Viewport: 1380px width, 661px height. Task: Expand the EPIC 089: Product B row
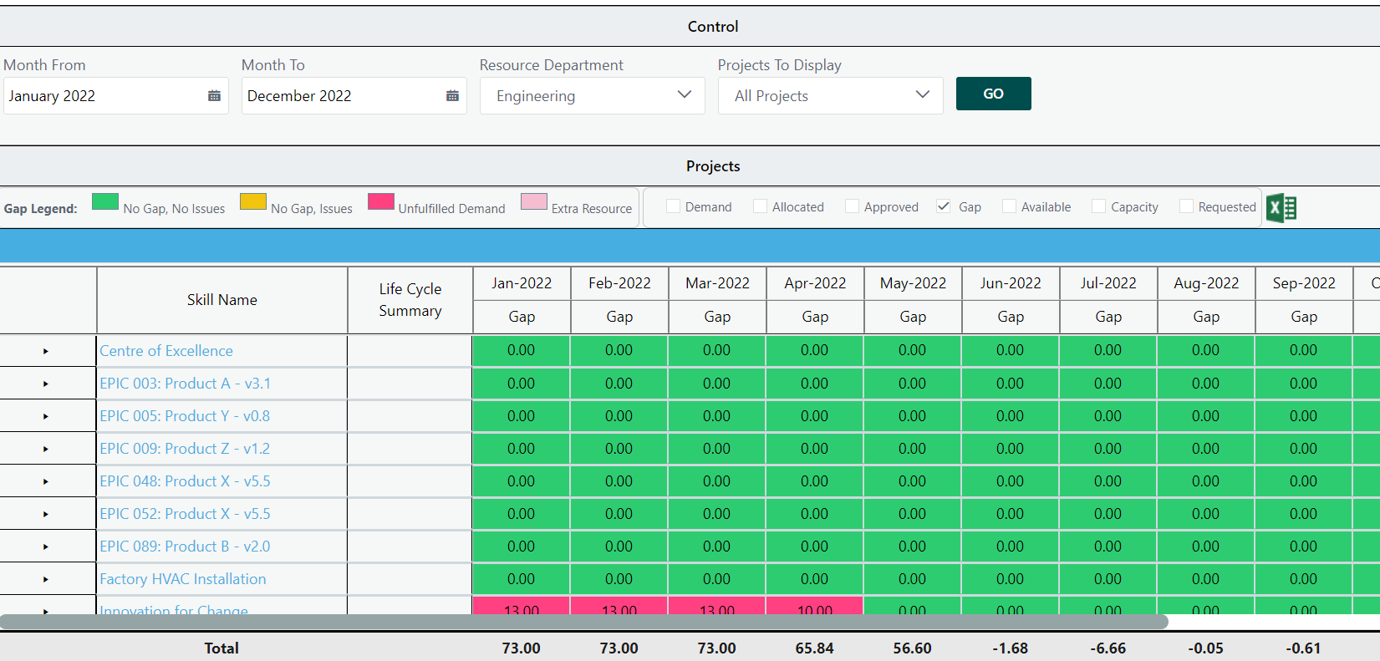tap(46, 547)
